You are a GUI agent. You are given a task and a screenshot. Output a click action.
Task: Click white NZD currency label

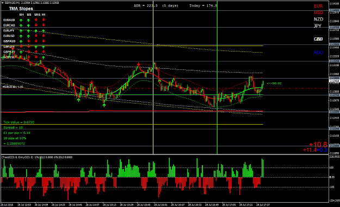pos(318,19)
